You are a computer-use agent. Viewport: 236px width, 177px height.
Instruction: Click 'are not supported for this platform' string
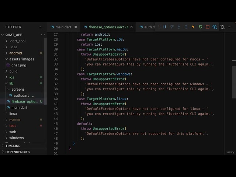(168, 133)
